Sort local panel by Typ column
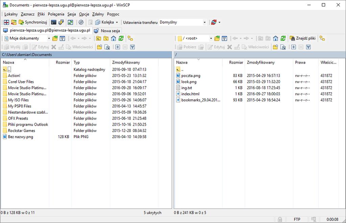The width and height of the screenshot is (346, 223). pyautogui.click(x=91, y=63)
